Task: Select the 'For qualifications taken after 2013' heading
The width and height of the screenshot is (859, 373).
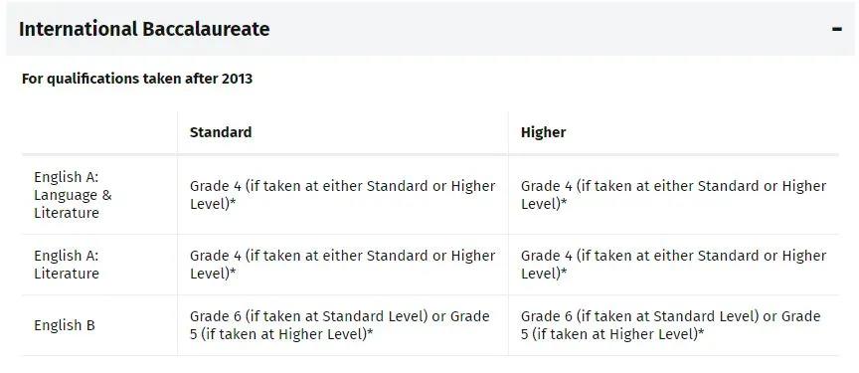Action: click(137, 79)
